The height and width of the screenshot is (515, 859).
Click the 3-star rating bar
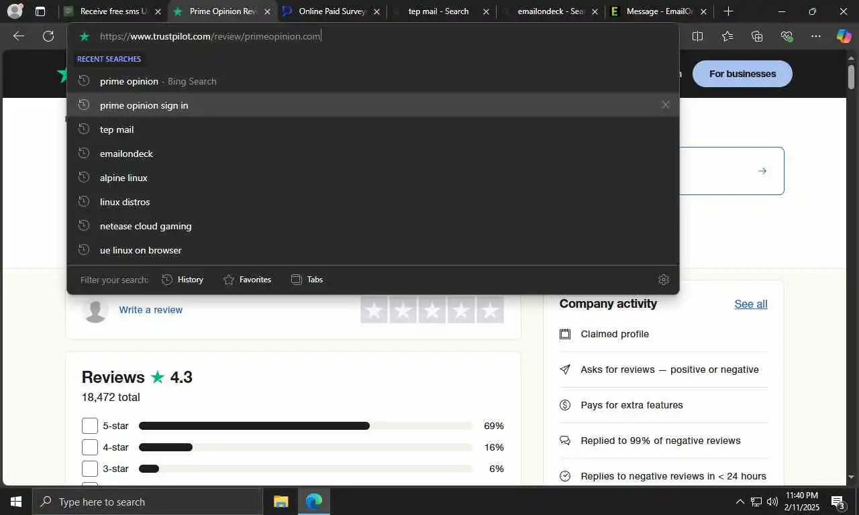point(305,469)
